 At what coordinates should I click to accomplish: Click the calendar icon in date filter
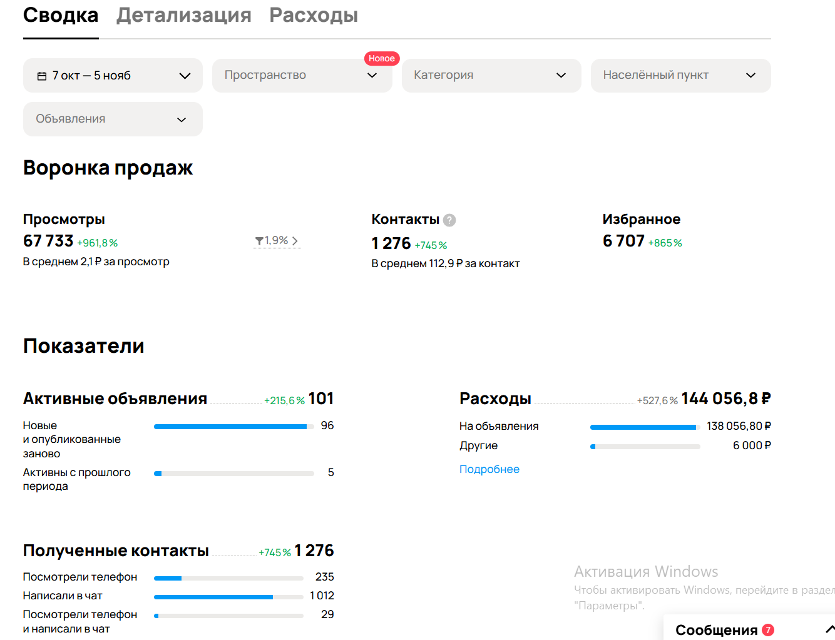[x=42, y=76]
